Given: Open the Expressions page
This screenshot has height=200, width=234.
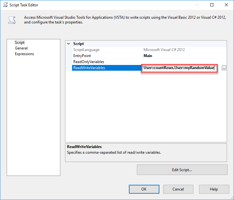Looking at the screenshot, I should coord(24,54).
